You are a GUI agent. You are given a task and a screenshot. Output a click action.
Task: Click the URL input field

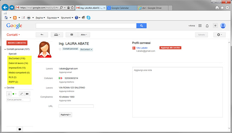tap(76, 106)
